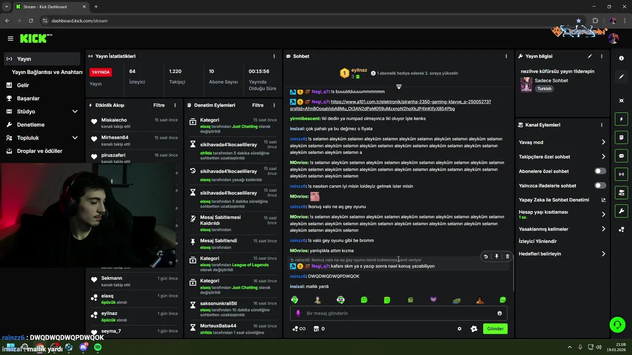Open the green support headset bubble
Screen dimensions: 632x355
point(617,324)
